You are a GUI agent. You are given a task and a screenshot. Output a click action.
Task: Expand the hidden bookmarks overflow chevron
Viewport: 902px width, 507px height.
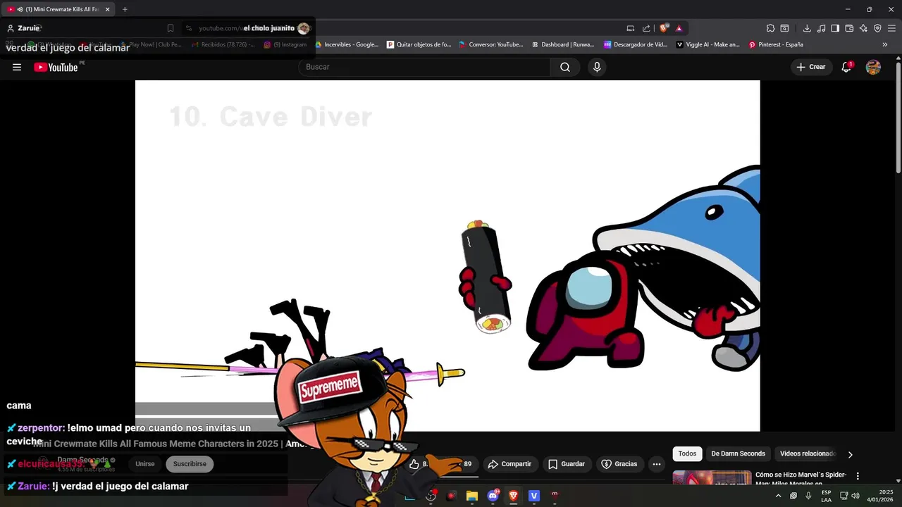click(885, 44)
